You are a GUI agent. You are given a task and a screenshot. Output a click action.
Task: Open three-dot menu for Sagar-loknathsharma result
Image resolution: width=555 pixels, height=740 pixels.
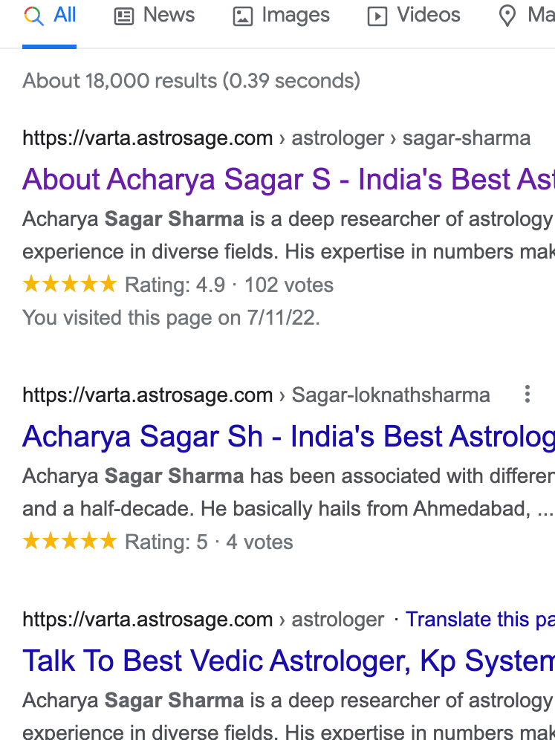click(x=527, y=394)
